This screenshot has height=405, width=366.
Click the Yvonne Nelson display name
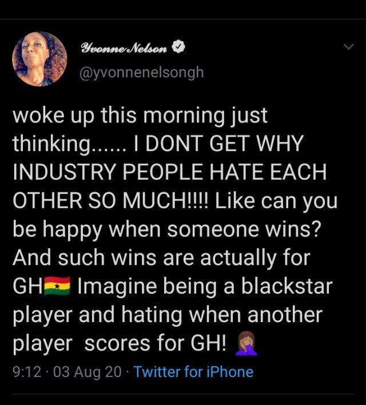(x=124, y=48)
